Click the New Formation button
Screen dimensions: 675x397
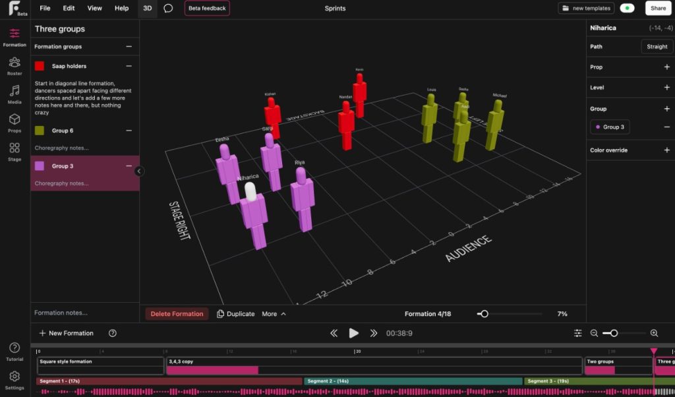point(65,333)
